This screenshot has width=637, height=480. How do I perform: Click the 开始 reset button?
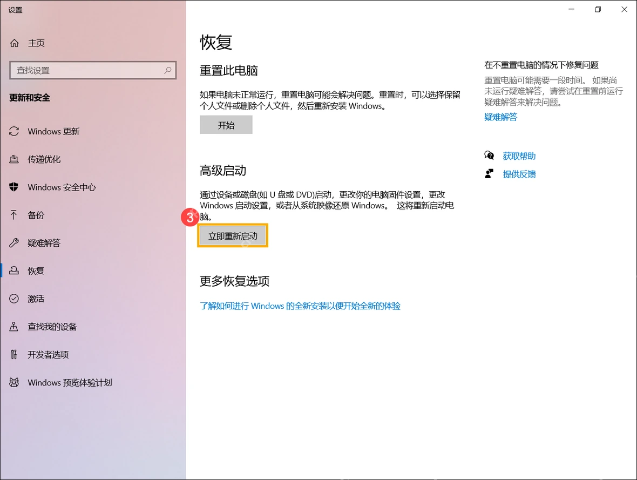click(x=226, y=125)
